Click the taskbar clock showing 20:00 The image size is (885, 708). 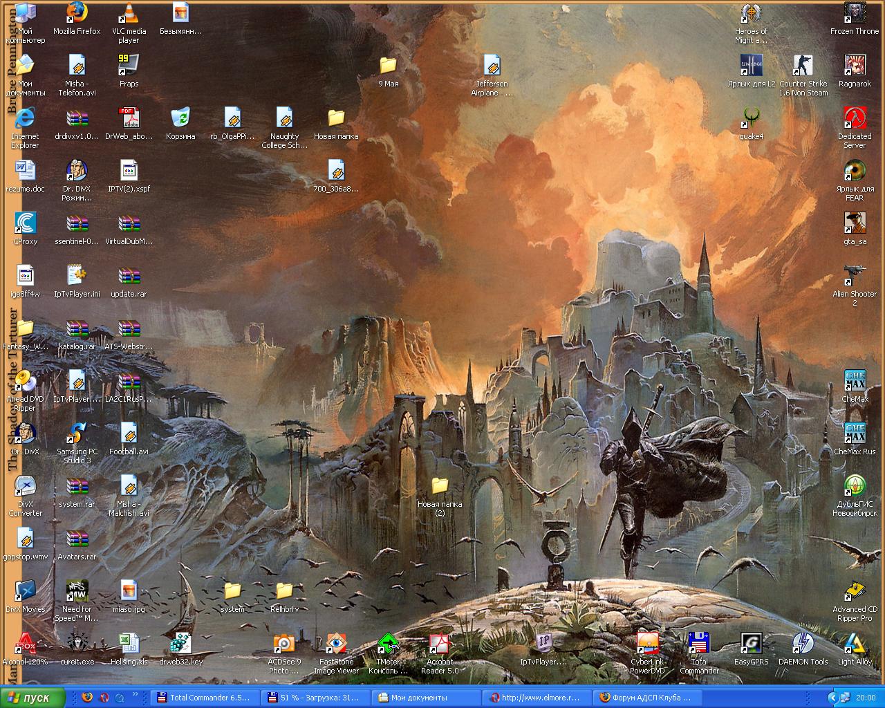pyautogui.click(x=866, y=698)
